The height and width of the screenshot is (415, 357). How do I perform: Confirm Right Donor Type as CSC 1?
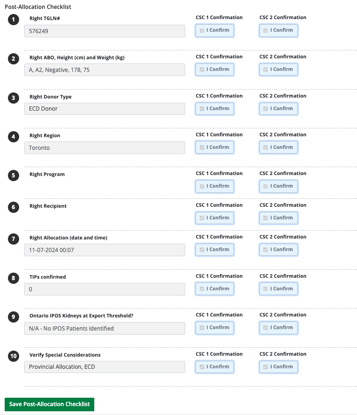point(214,108)
